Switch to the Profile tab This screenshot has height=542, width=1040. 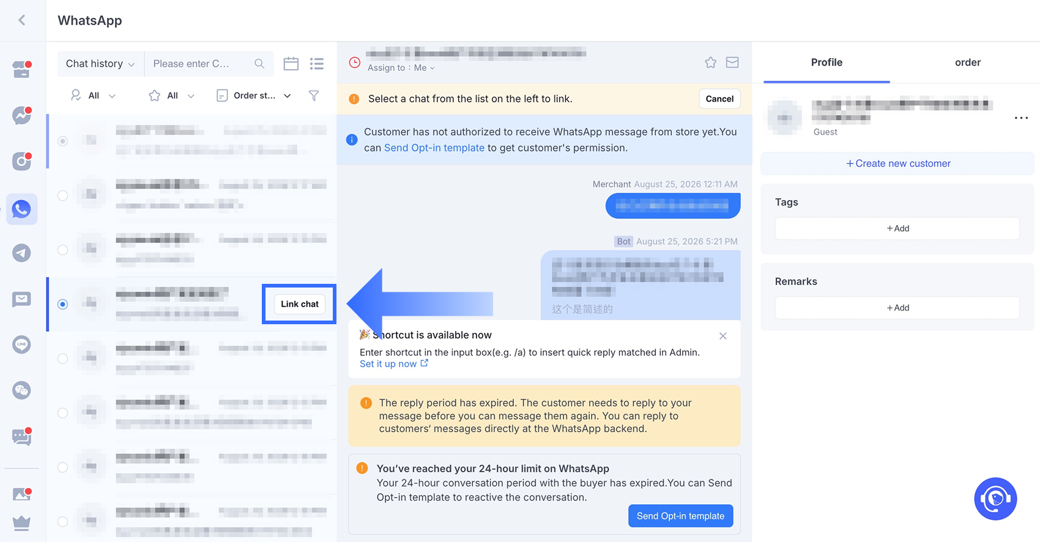[826, 62]
